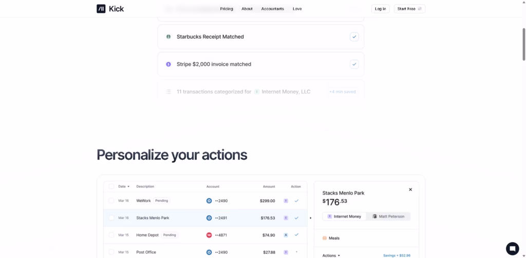Image resolution: width=526 pixels, height=258 pixels.
Task: Go to the Accountants page
Action: point(272,9)
